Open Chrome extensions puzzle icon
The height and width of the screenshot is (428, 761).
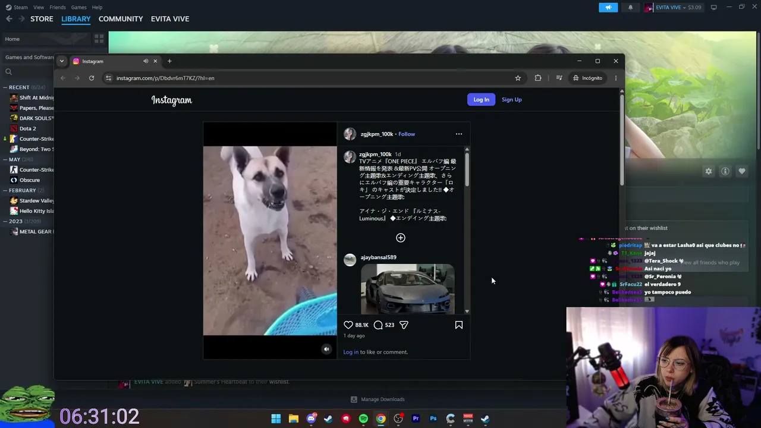click(x=538, y=78)
